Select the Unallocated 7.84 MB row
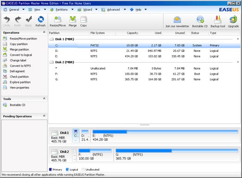242x178 pixels. (x=144, y=68)
